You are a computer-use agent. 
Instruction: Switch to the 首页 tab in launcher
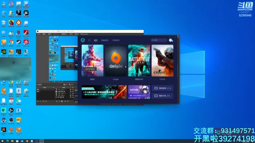coord(96,40)
